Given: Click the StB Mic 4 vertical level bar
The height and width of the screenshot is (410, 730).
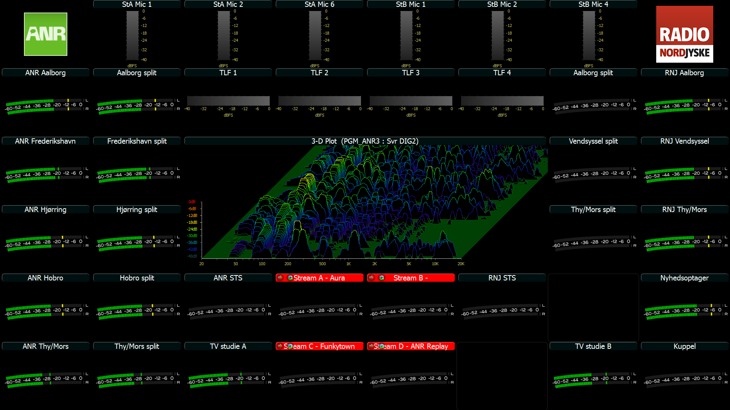Looking at the screenshot, I should point(589,35).
